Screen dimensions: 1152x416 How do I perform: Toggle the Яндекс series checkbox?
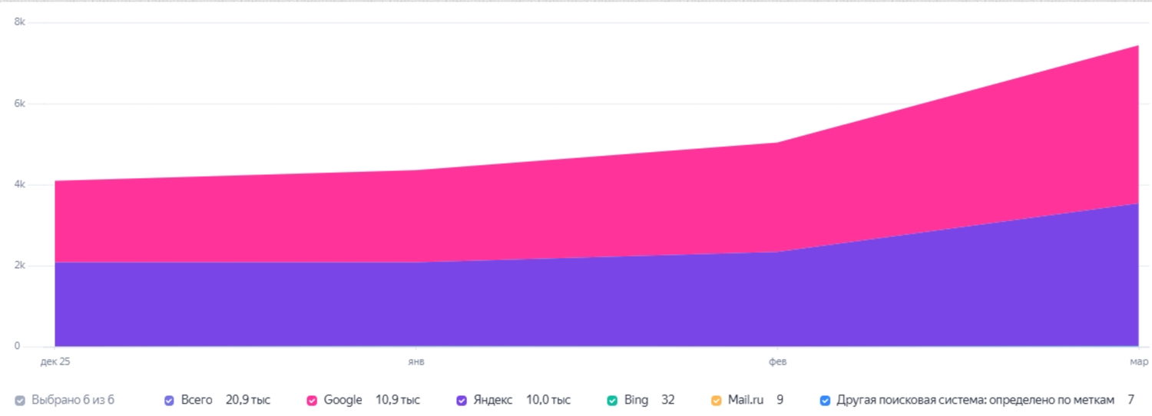click(462, 401)
